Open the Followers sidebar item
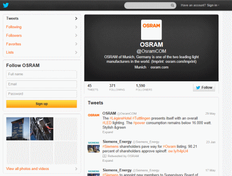Screen dimensions: 232x176 point(42,36)
